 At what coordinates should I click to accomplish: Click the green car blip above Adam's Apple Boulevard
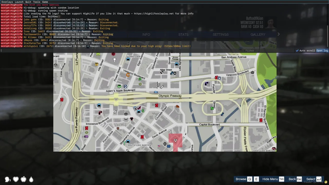(119, 86)
